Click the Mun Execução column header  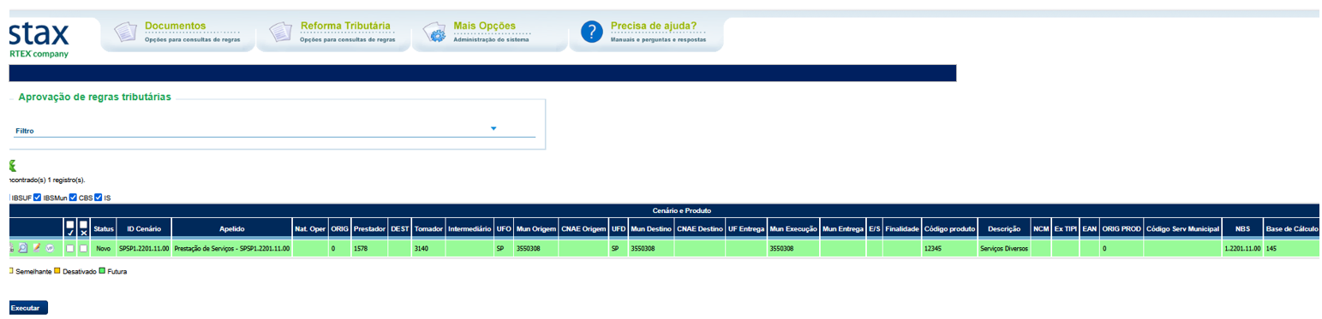click(793, 229)
